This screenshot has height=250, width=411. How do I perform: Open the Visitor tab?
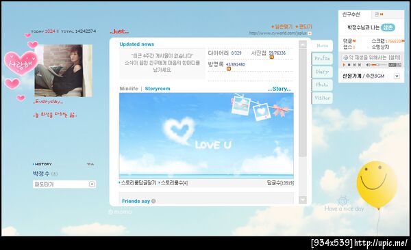pos(322,98)
